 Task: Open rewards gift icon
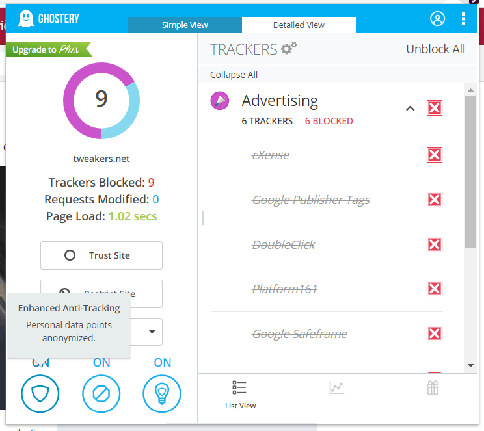coord(433,387)
